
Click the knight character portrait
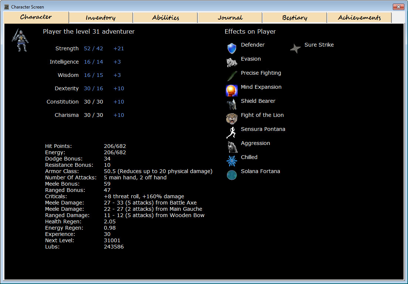click(20, 40)
